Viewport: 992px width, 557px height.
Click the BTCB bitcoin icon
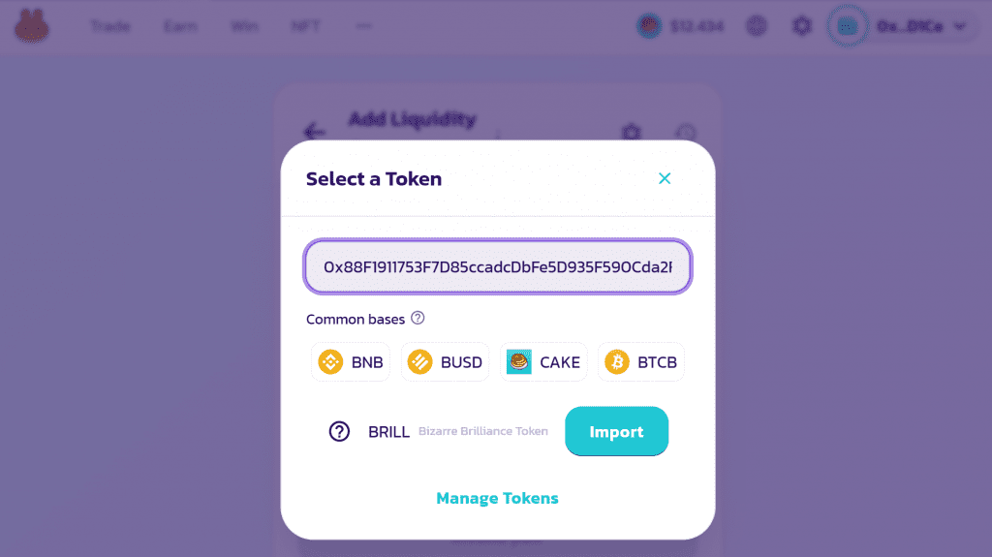(x=617, y=362)
